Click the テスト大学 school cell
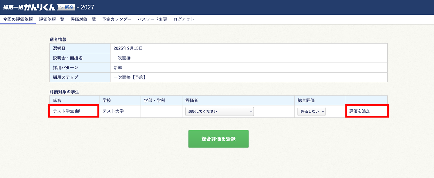The image size is (434, 178). click(113, 111)
